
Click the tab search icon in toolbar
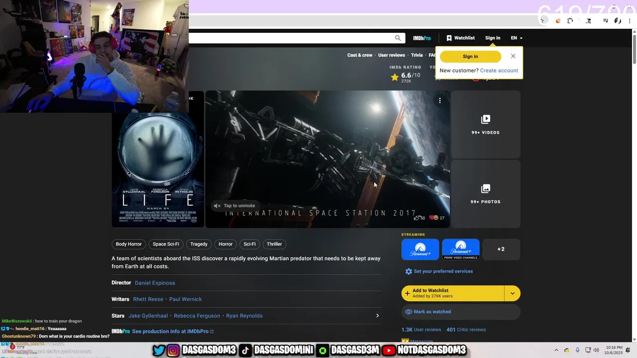[589, 21]
